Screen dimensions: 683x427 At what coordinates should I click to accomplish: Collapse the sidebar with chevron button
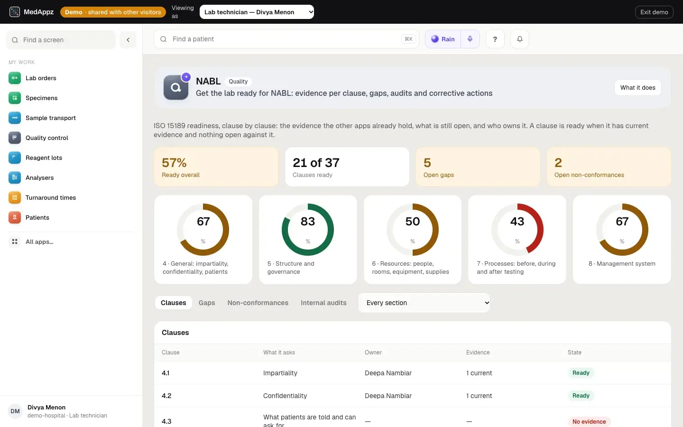128,40
